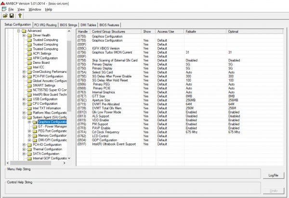
Task: Click the Global Acoustic Configuration folder icon
Action: [x=29, y=81]
